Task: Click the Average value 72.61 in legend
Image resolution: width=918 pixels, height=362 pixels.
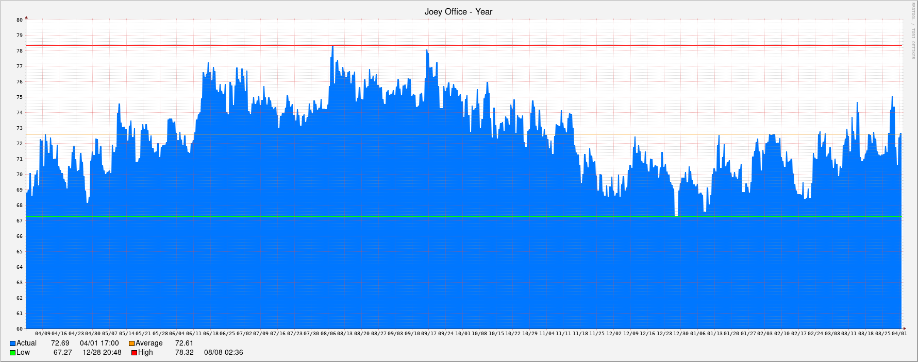Action: [184, 343]
